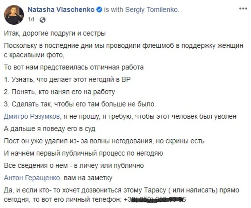Click the paragraph mentioning флешмоб в поддержку женщин
Viewport: 251px width, 208px height.
(x=124, y=46)
